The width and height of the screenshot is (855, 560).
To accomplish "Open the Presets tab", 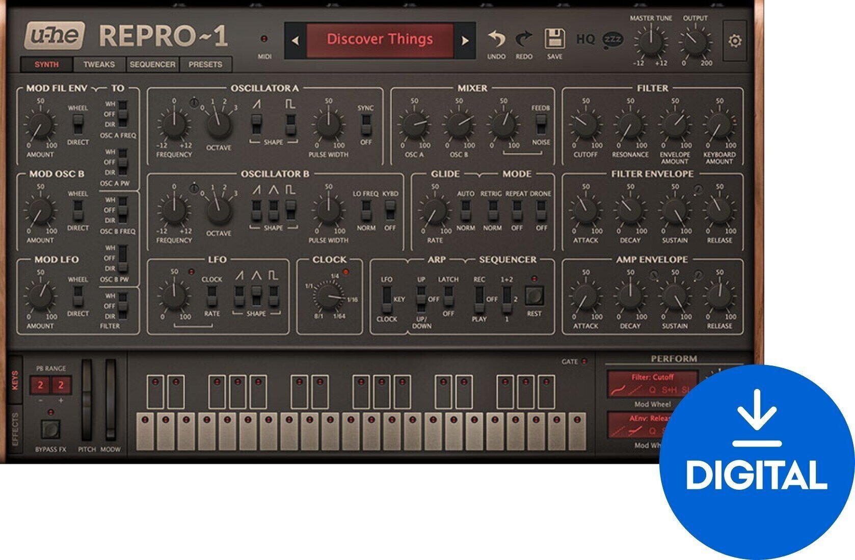I will pyautogui.click(x=205, y=65).
